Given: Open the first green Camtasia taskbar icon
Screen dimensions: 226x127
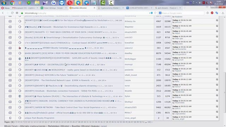Looking at the screenshot, I should (103, 3).
